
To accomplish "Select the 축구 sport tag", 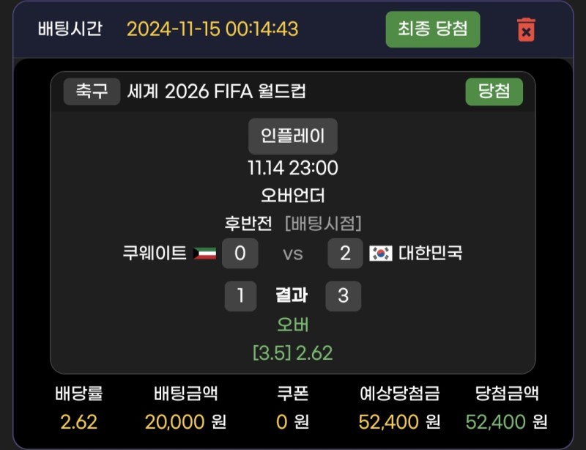I will pyautogui.click(x=92, y=92).
